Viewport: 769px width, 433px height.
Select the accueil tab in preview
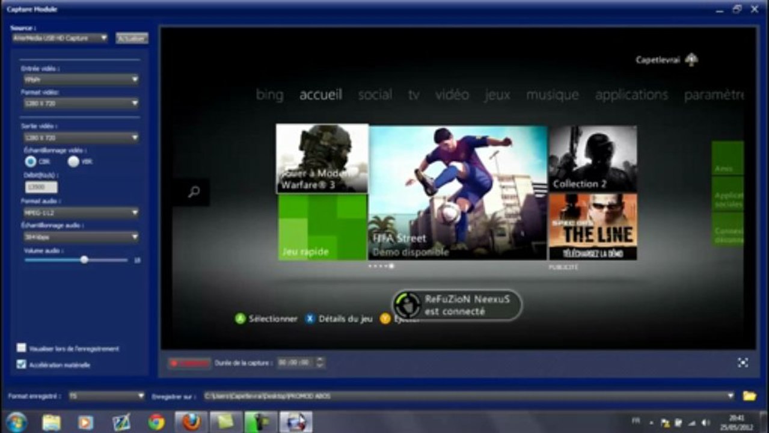pyautogui.click(x=320, y=94)
